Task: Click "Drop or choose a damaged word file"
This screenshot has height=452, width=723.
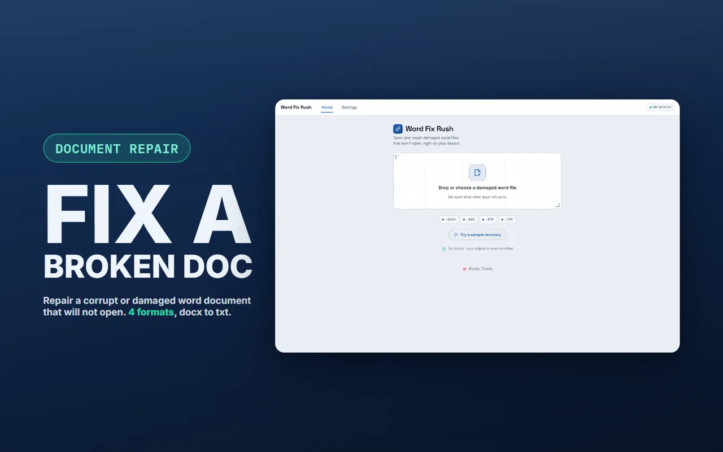Action: point(477,188)
